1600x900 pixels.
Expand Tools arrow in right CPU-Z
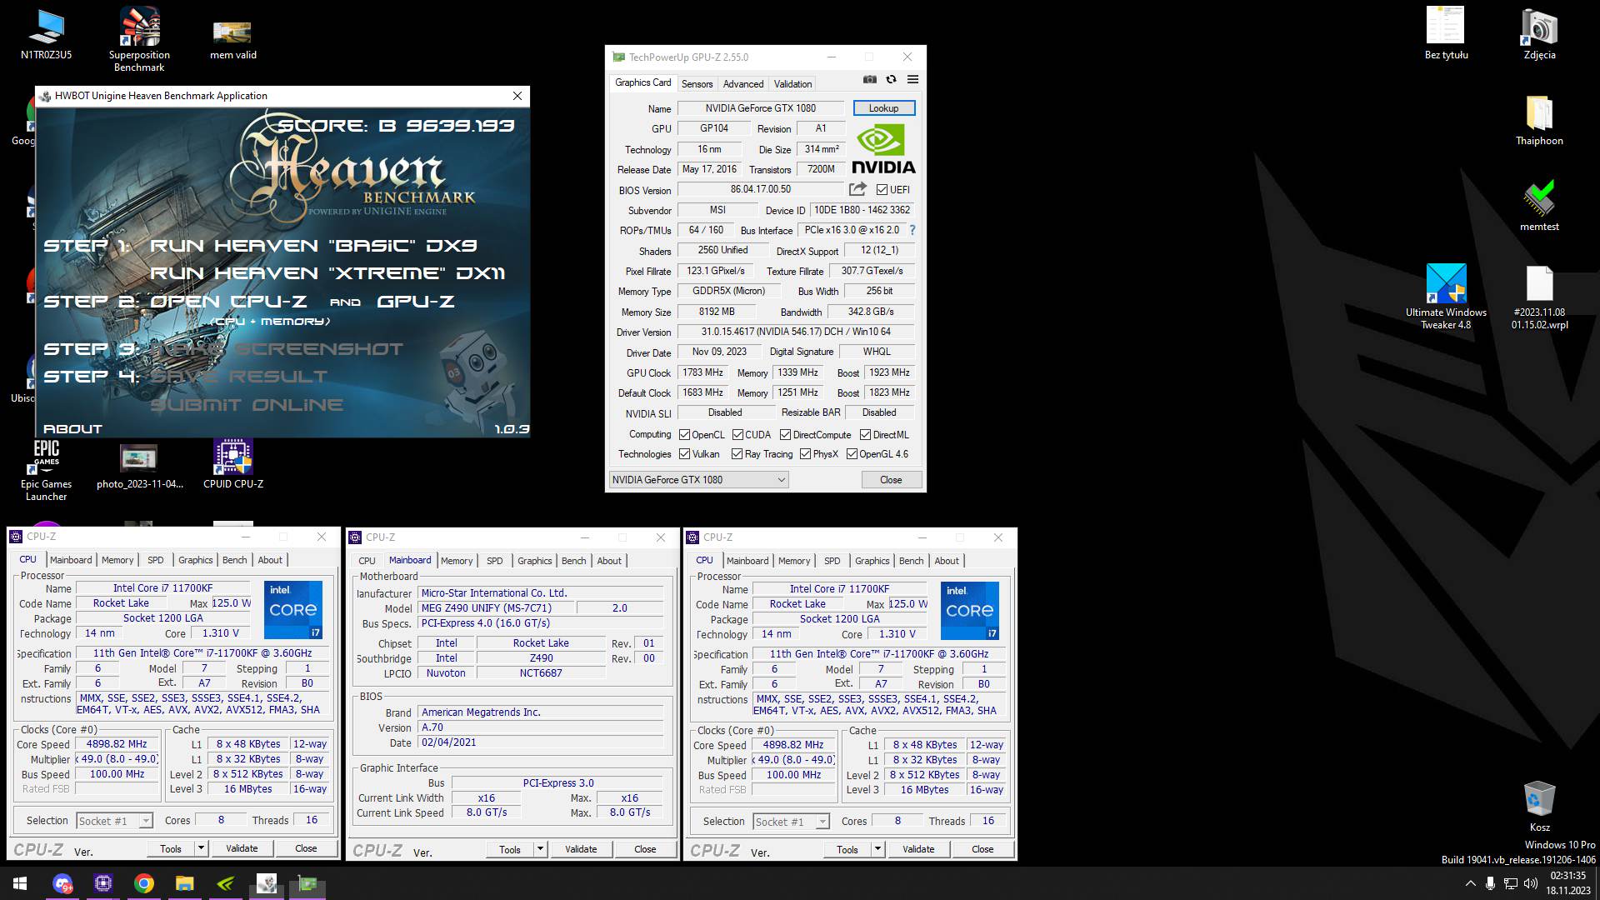[877, 849]
